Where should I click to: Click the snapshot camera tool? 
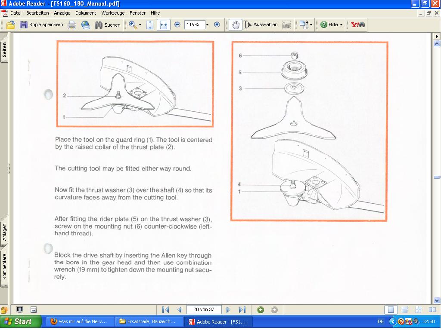[286, 25]
